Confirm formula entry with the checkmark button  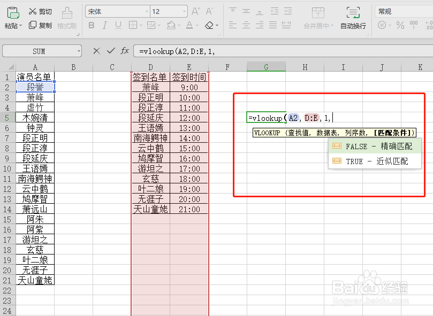[111, 51]
